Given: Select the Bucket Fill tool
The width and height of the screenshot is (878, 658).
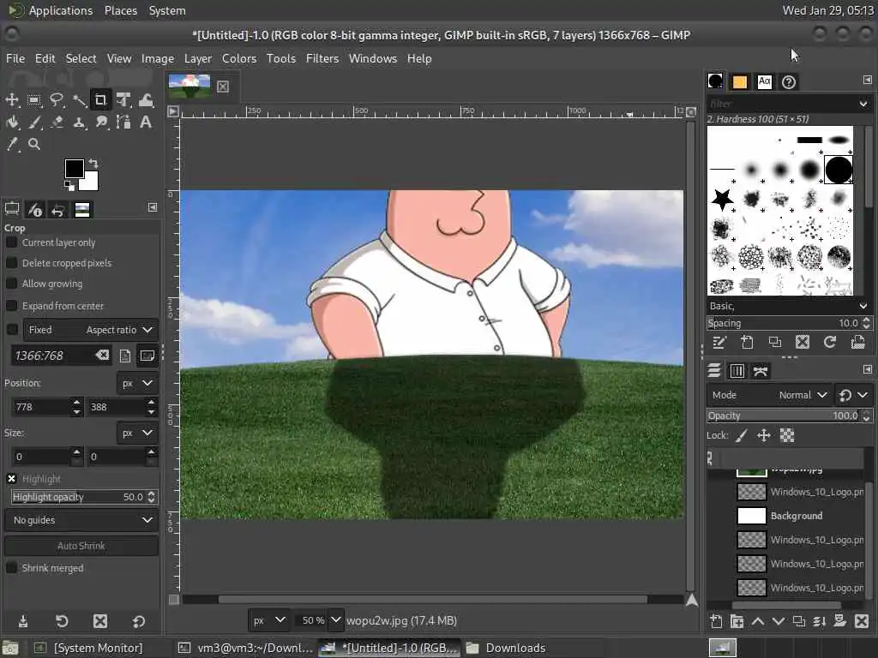Looking at the screenshot, I should (x=12, y=122).
